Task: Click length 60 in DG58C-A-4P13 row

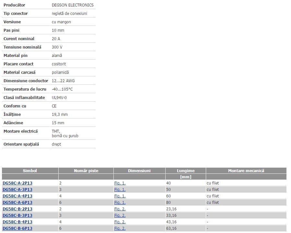Action: click(168, 196)
